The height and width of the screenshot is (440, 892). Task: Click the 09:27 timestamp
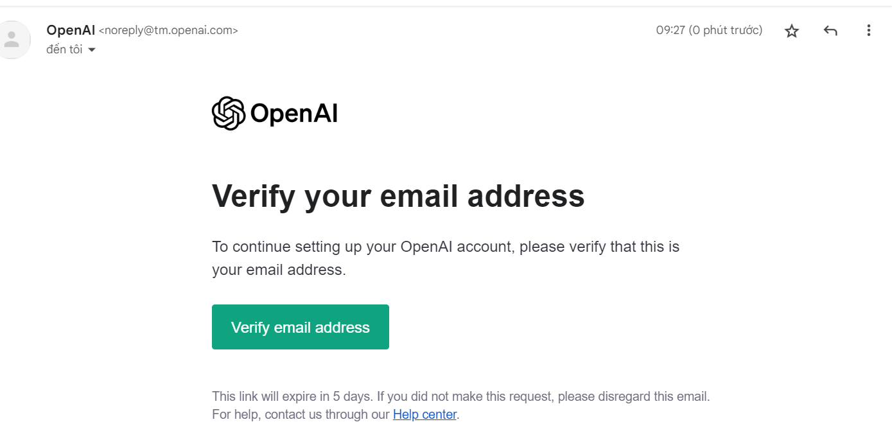[670, 30]
